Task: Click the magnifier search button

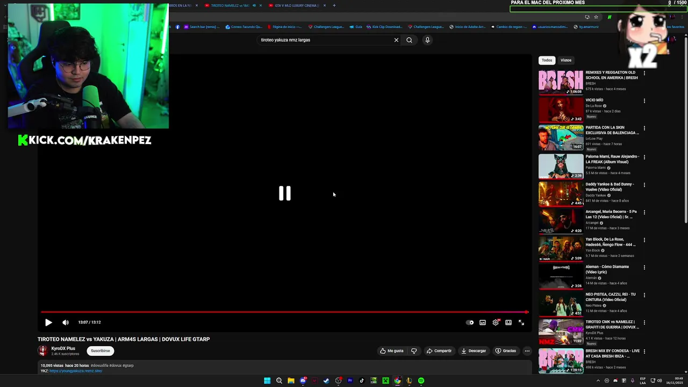Action: point(409,40)
